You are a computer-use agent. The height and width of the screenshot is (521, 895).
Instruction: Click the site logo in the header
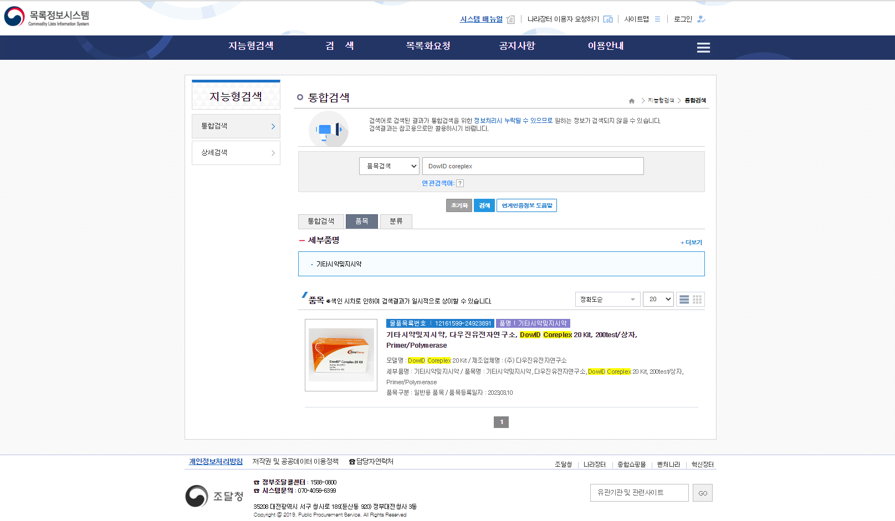click(47, 17)
